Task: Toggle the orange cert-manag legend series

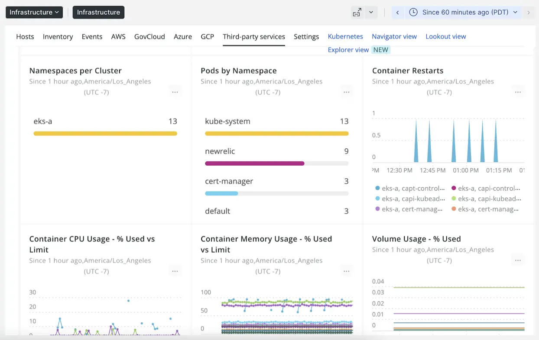Action: (487, 209)
